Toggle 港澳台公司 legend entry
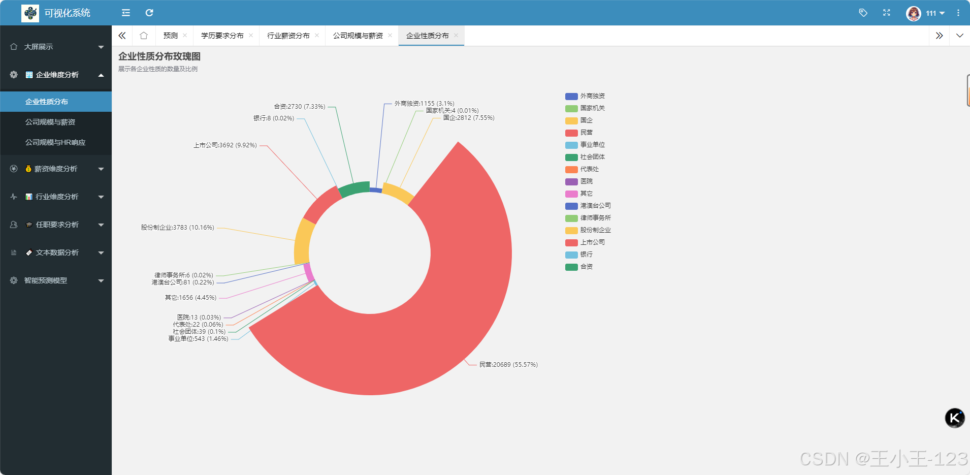Image resolution: width=970 pixels, height=475 pixels. tap(588, 206)
